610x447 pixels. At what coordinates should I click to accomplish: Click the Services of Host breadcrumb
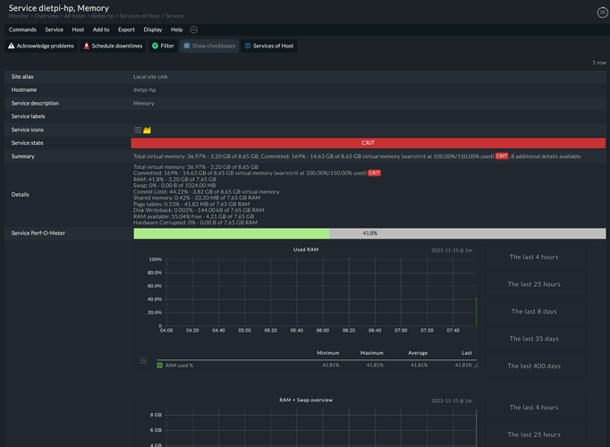pos(140,16)
